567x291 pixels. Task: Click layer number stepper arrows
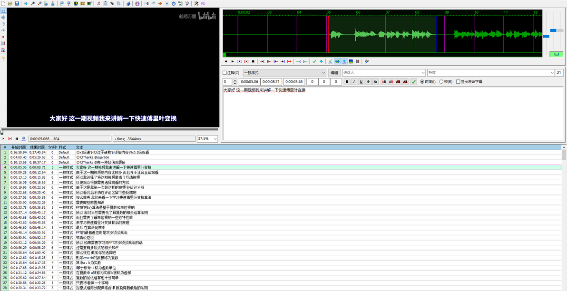[x=235, y=82]
